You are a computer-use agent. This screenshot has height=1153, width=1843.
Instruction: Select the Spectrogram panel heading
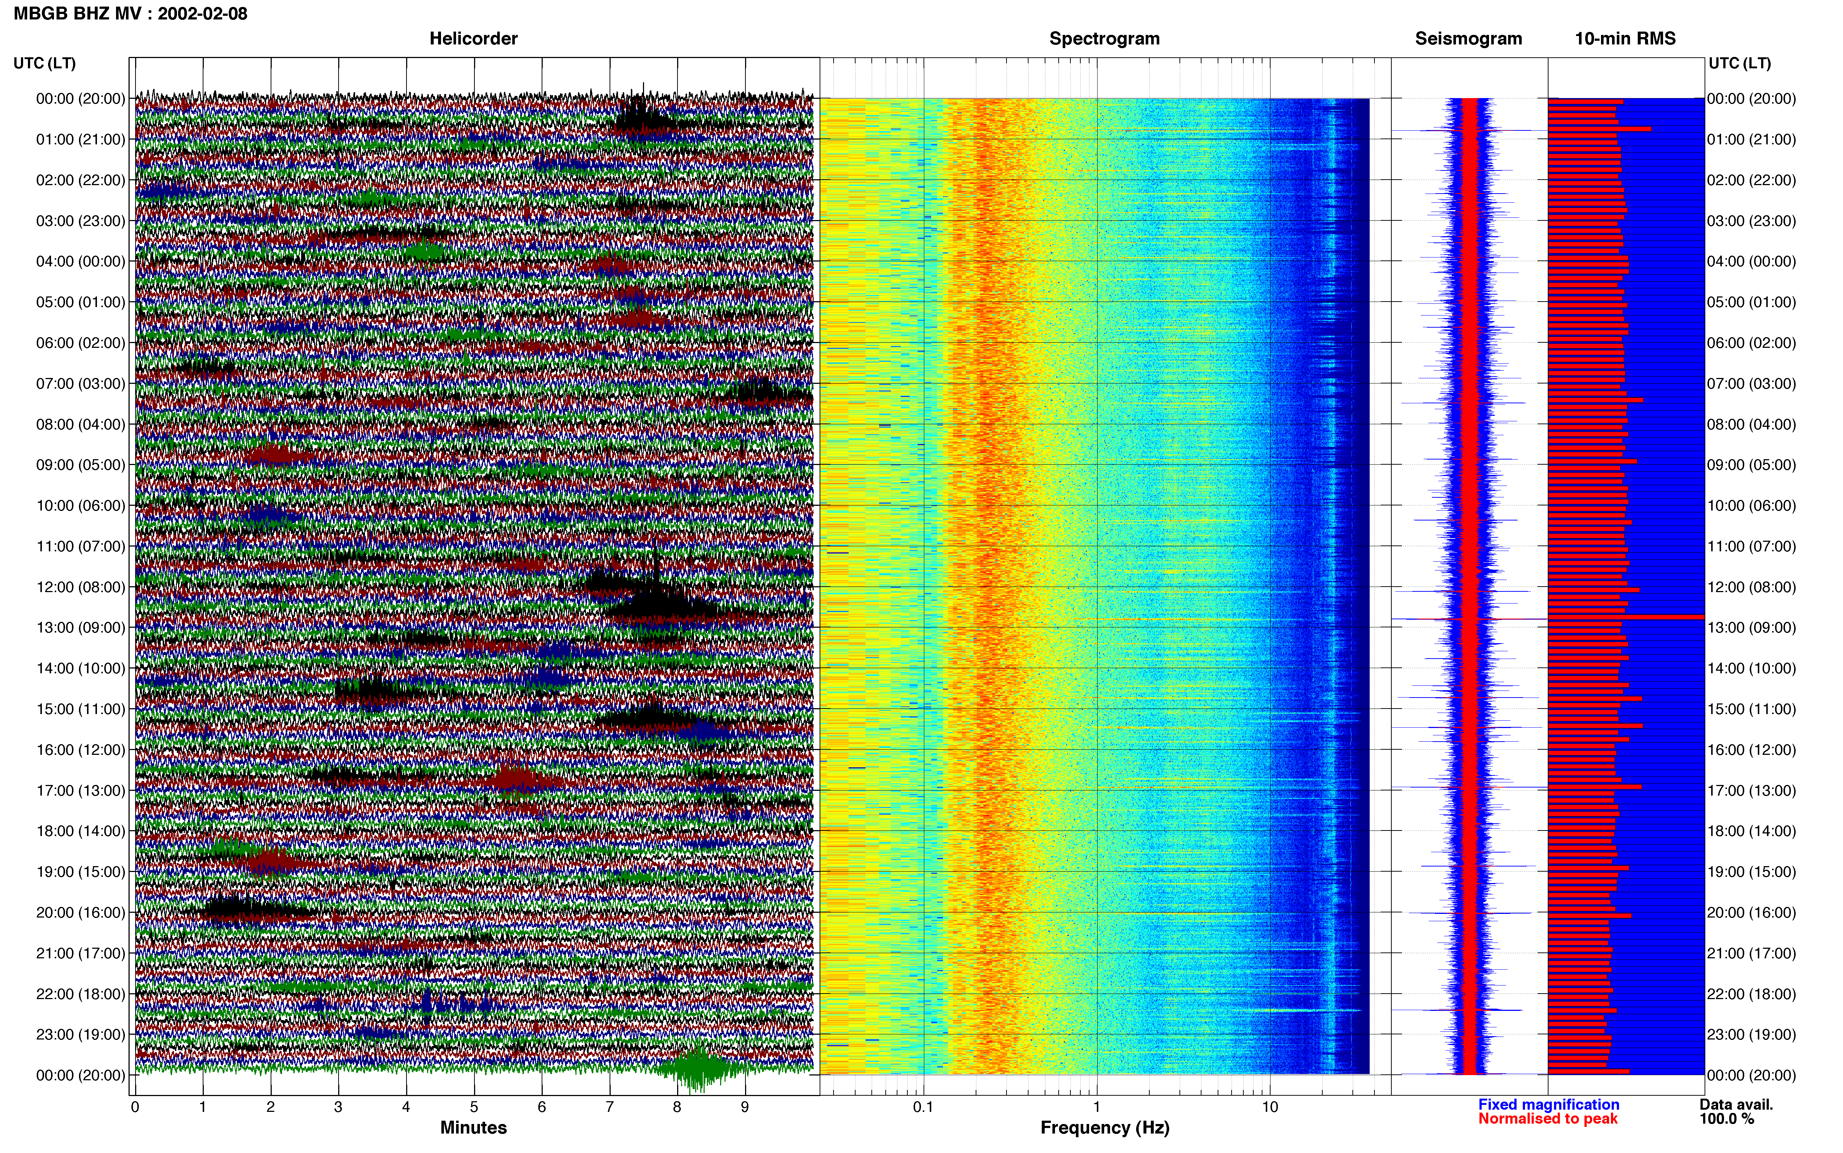1105,39
